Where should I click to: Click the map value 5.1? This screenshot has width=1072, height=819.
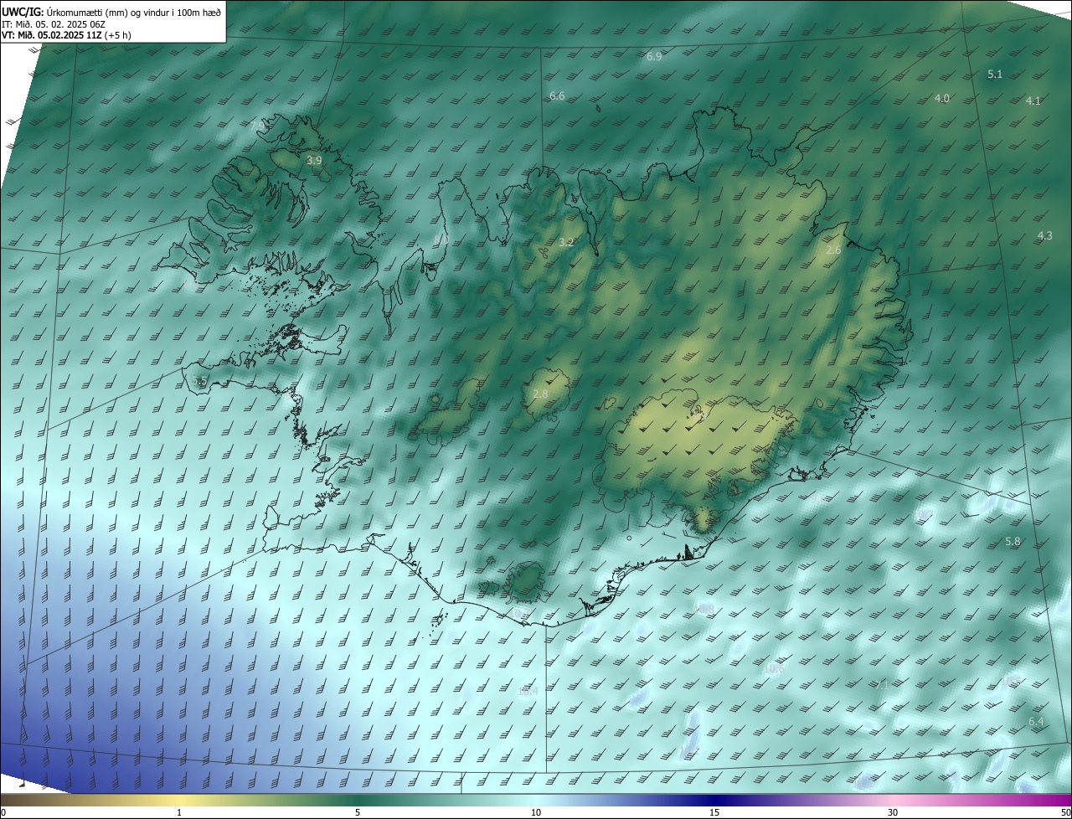coord(995,75)
